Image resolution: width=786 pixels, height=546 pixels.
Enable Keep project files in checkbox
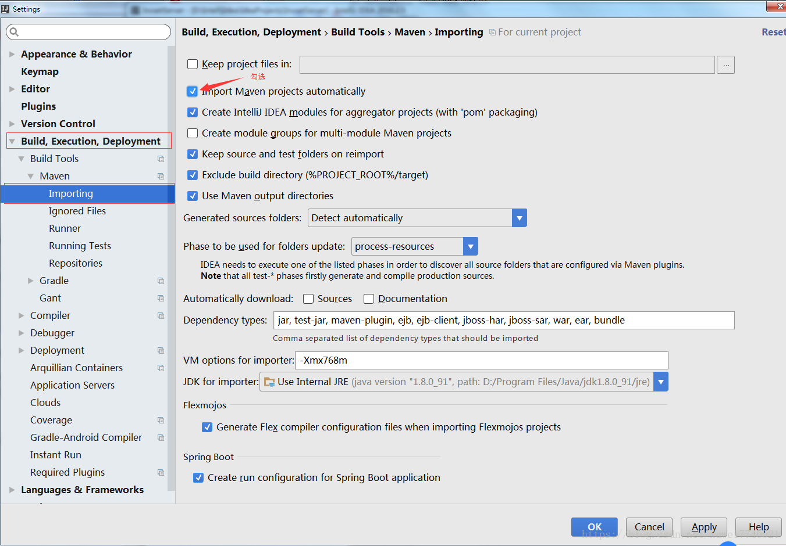[x=193, y=64]
